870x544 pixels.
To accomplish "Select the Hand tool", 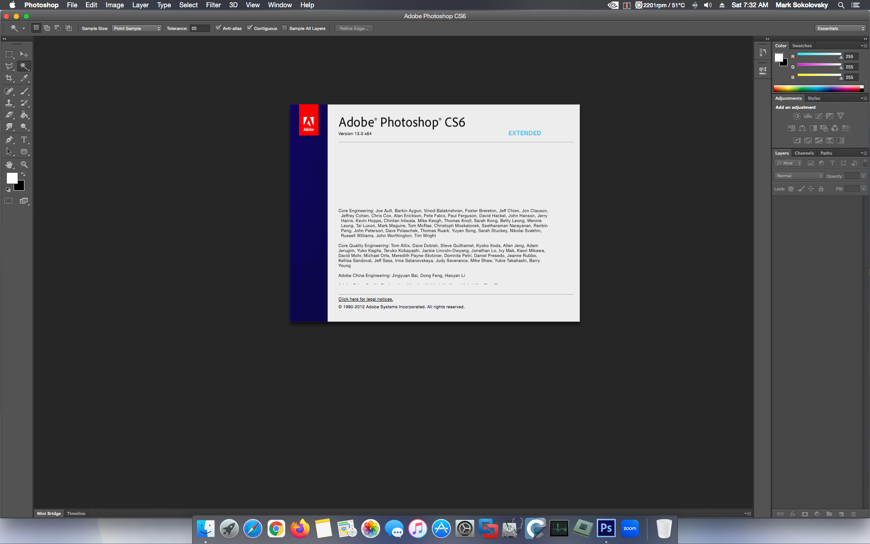I will click(x=9, y=165).
